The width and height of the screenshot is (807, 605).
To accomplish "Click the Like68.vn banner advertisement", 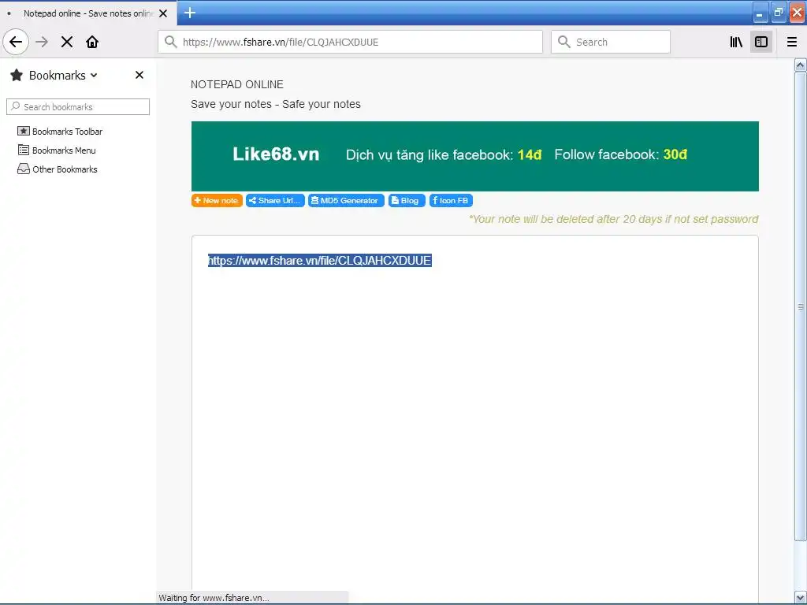I will pyautogui.click(x=474, y=156).
